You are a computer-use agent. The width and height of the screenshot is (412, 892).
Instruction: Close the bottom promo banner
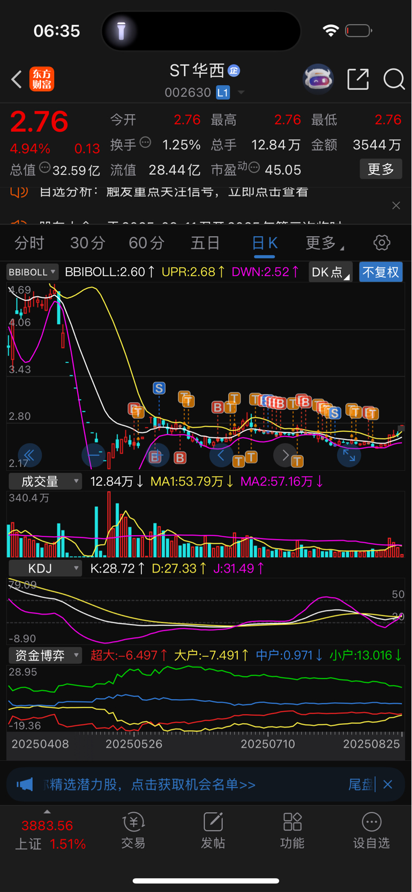[388, 784]
